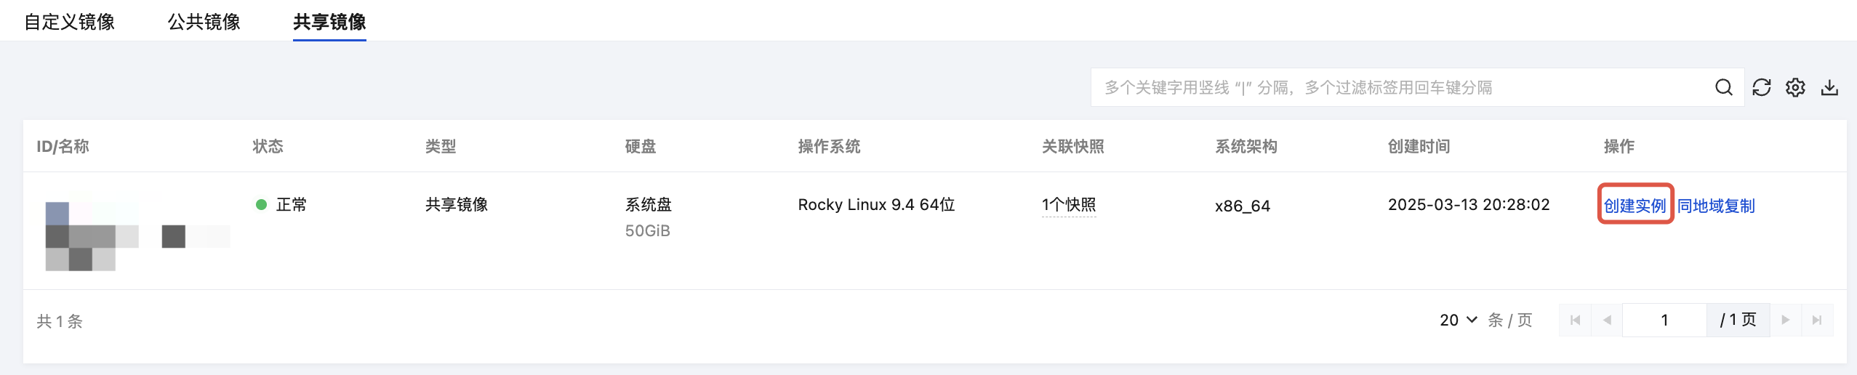Focus the keyword filter search field
The image size is (1857, 375).
click(1403, 88)
